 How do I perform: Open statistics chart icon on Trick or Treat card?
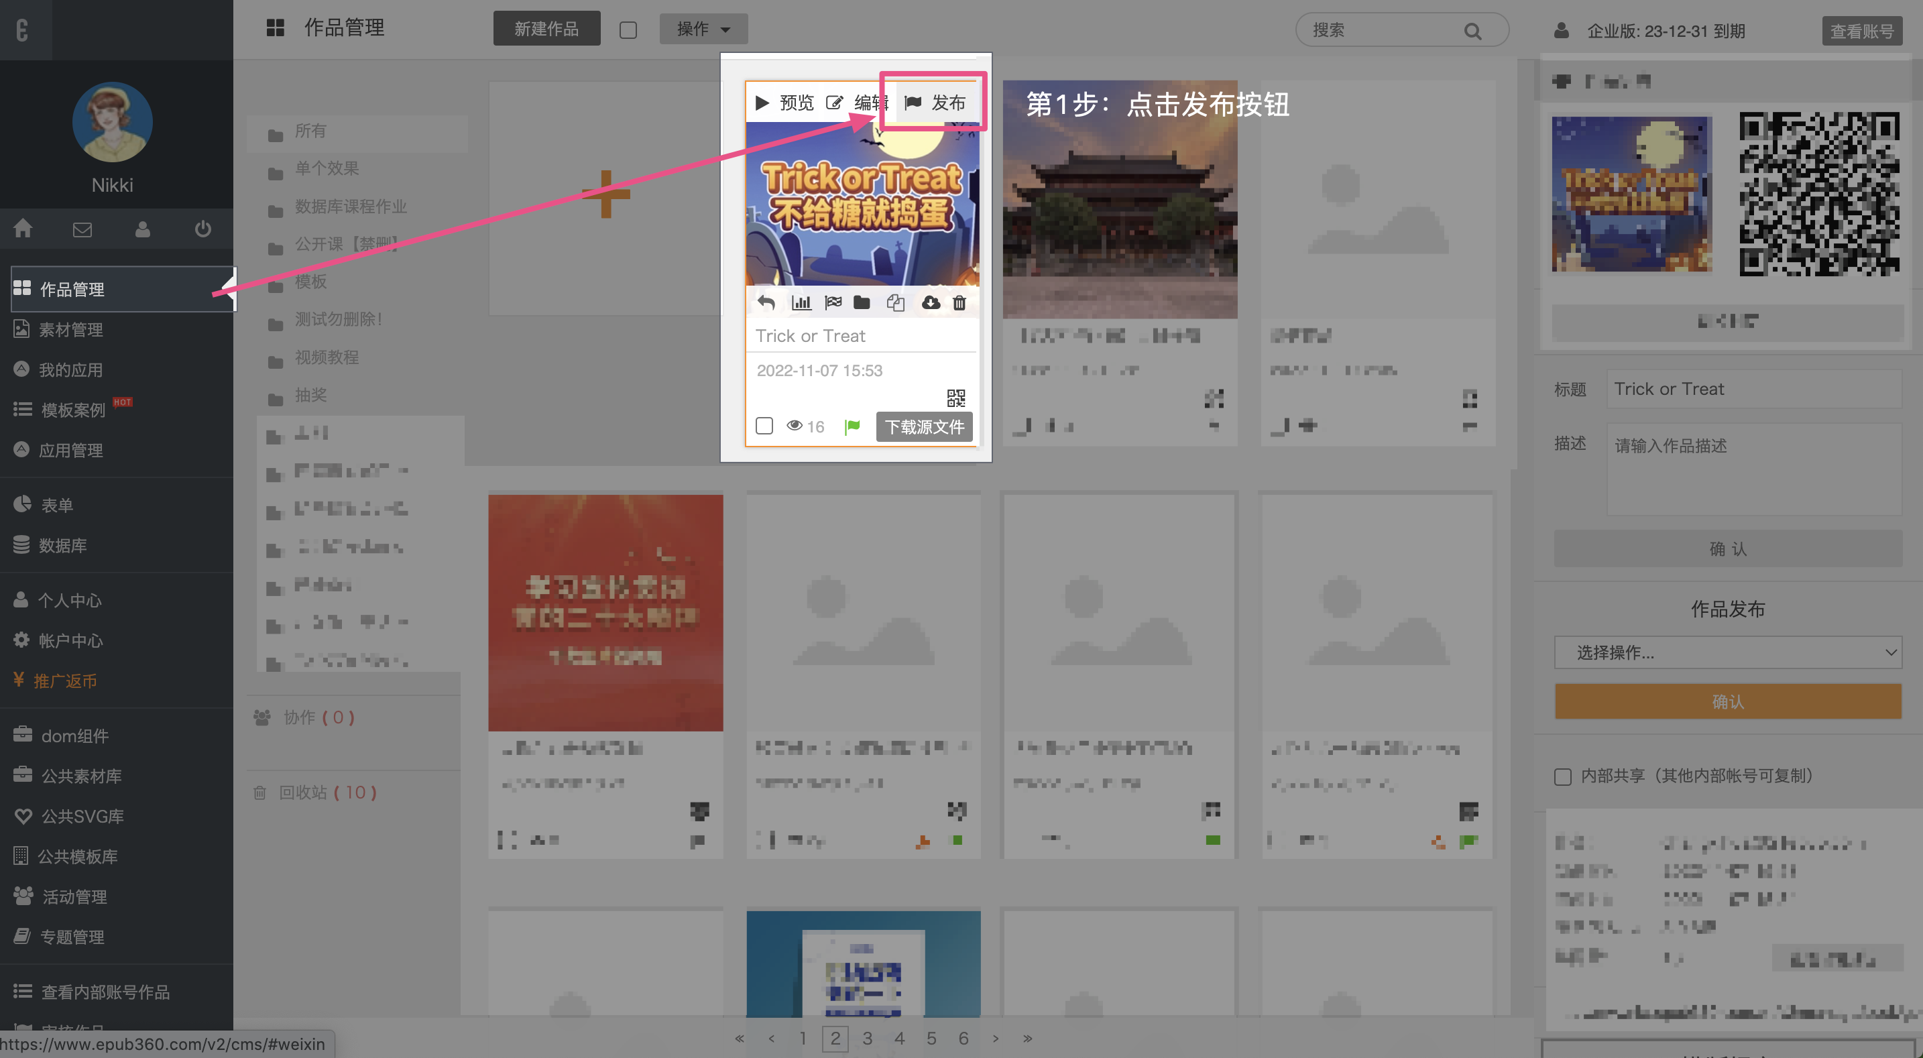point(801,302)
